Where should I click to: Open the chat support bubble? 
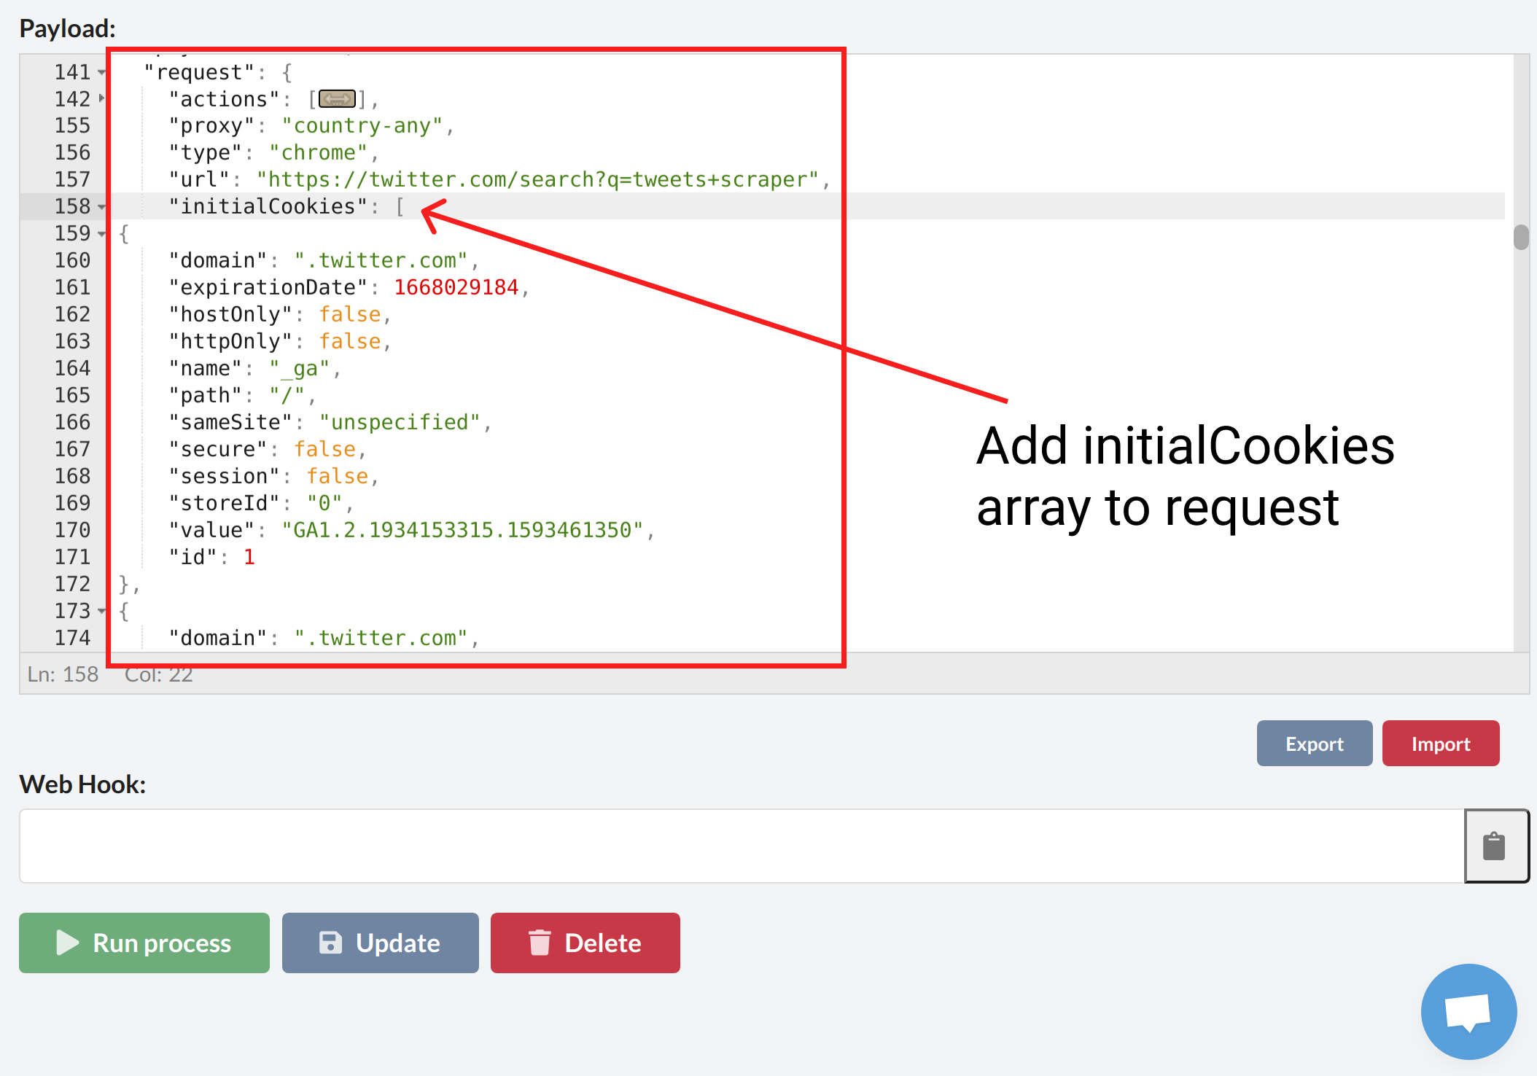point(1468,1012)
